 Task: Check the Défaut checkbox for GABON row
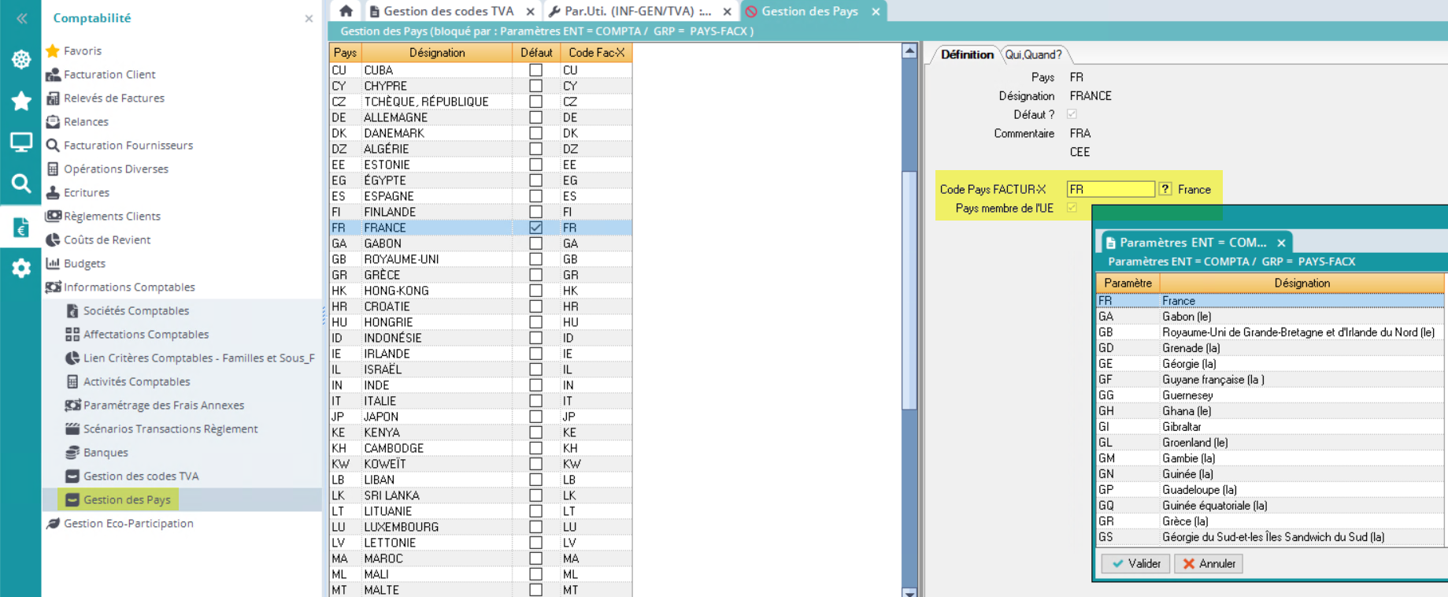click(x=535, y=243)
